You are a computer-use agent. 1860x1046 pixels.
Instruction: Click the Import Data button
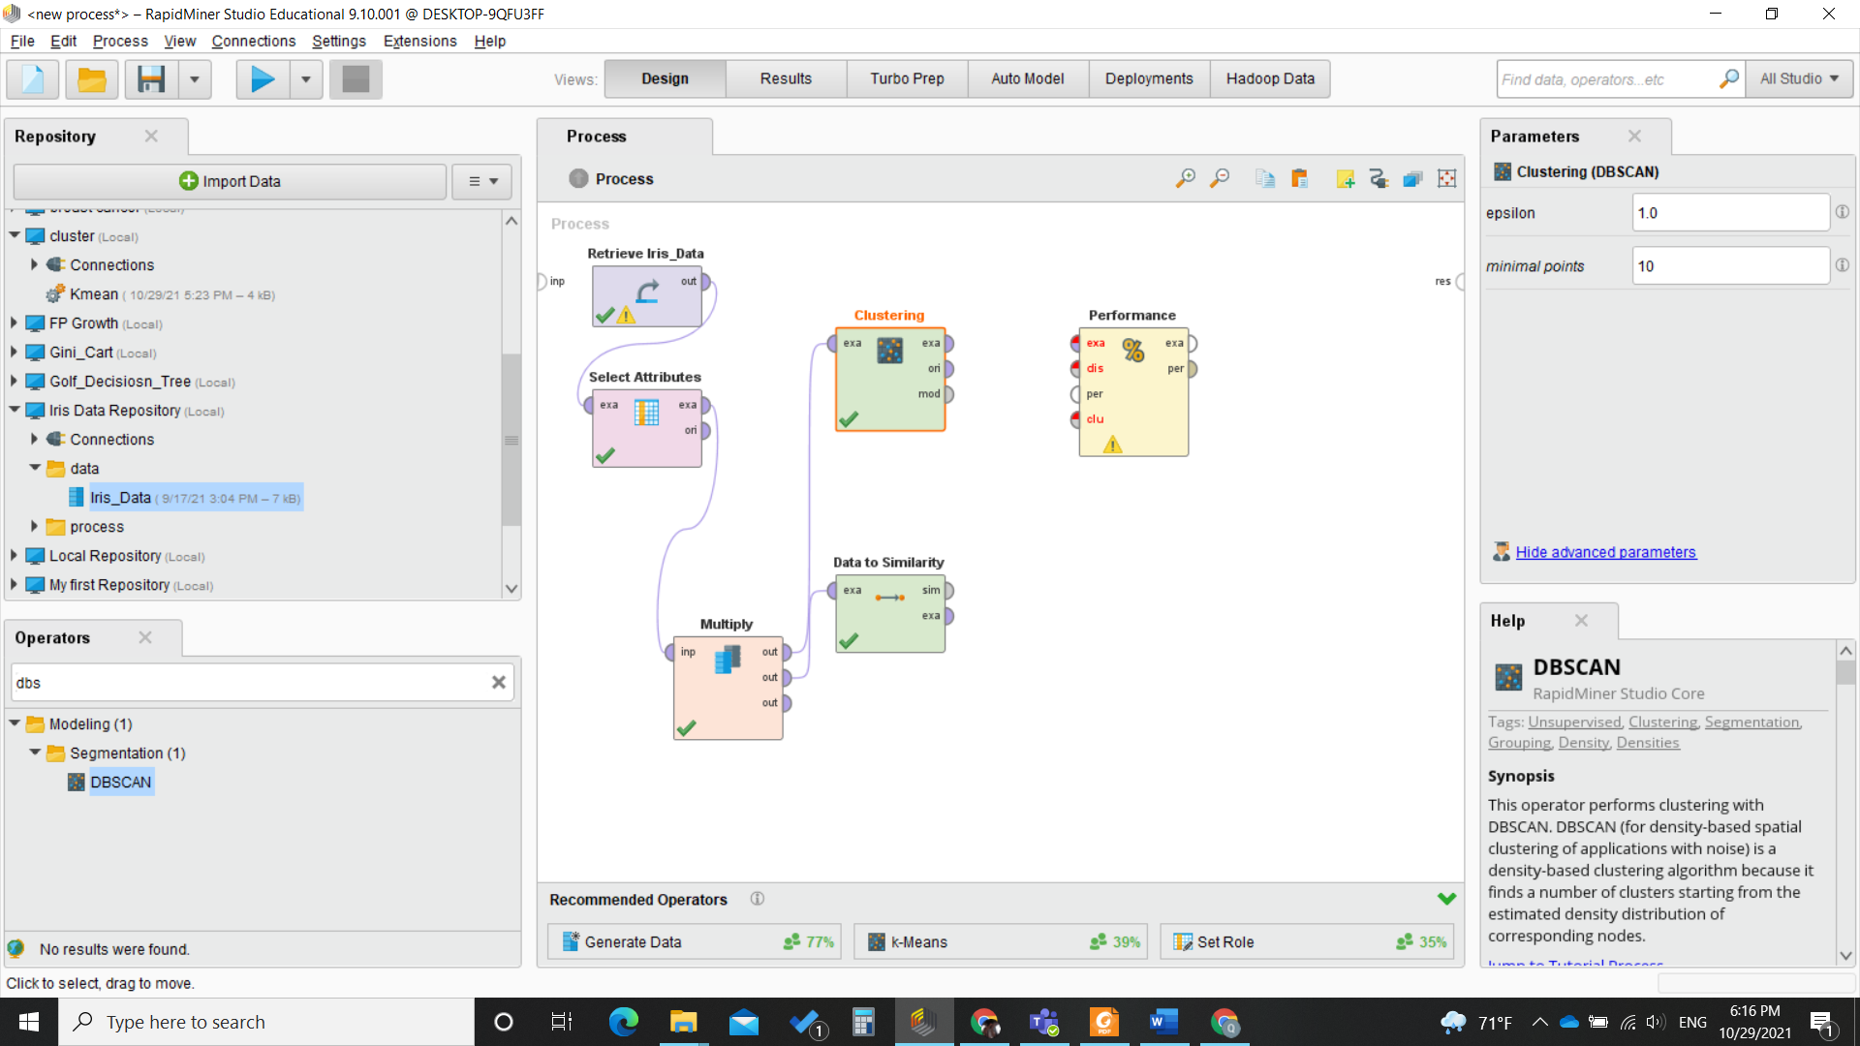pyautogui.click(x=230, y=181)
